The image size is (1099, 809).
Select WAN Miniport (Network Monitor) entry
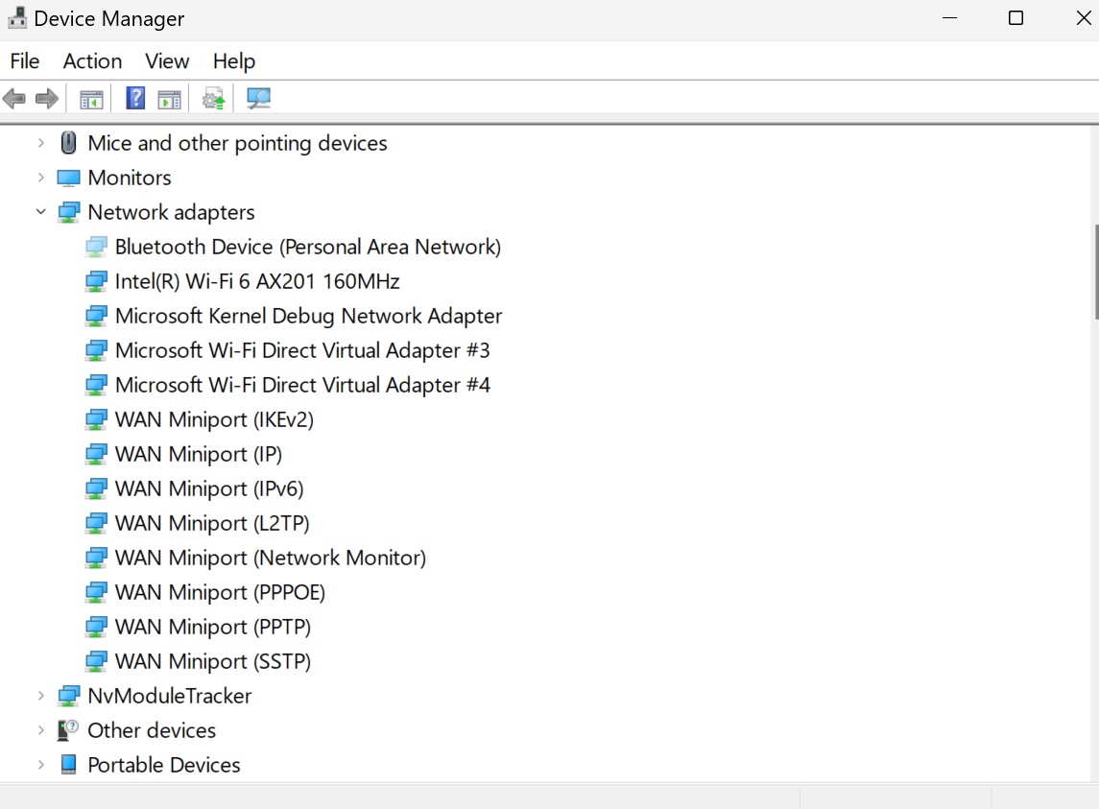[x=271, y=558]
